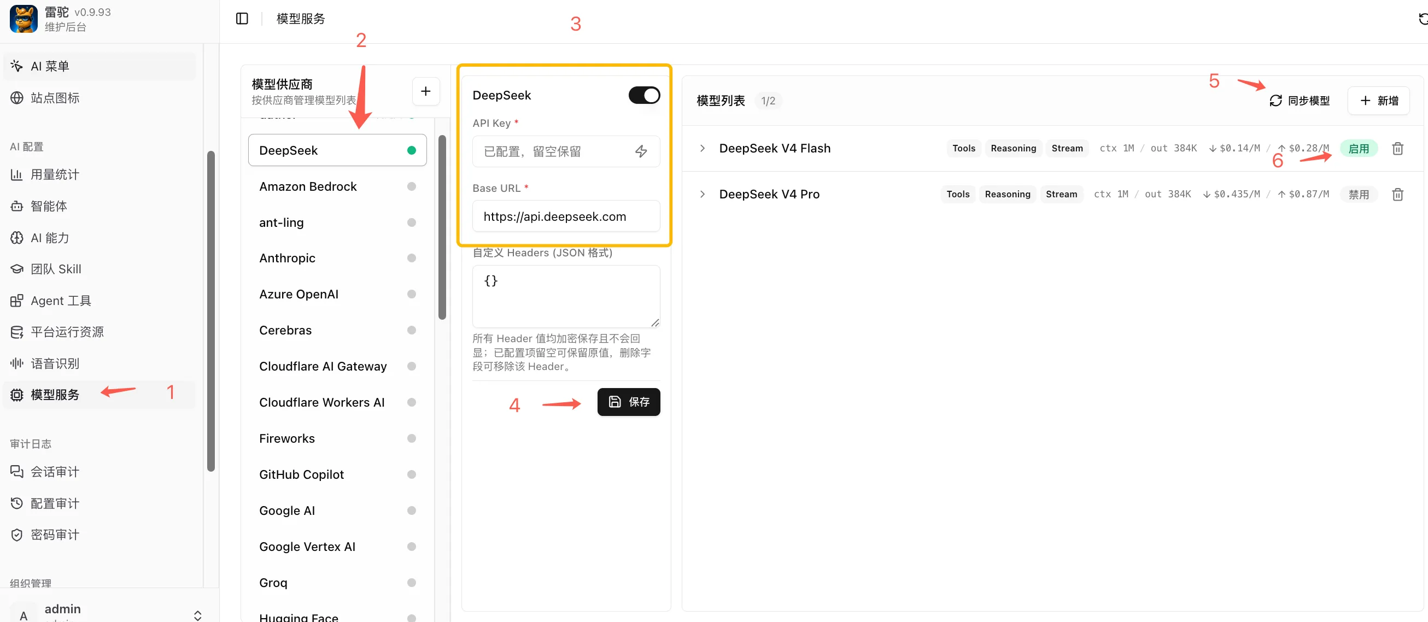Image resolution: width=1428 pixels, height=622 pixels.
Task: Toggle the 禁用 status of DeepSeek V4 Pro
Action: pyautogui.click(x=1359, y=195)
